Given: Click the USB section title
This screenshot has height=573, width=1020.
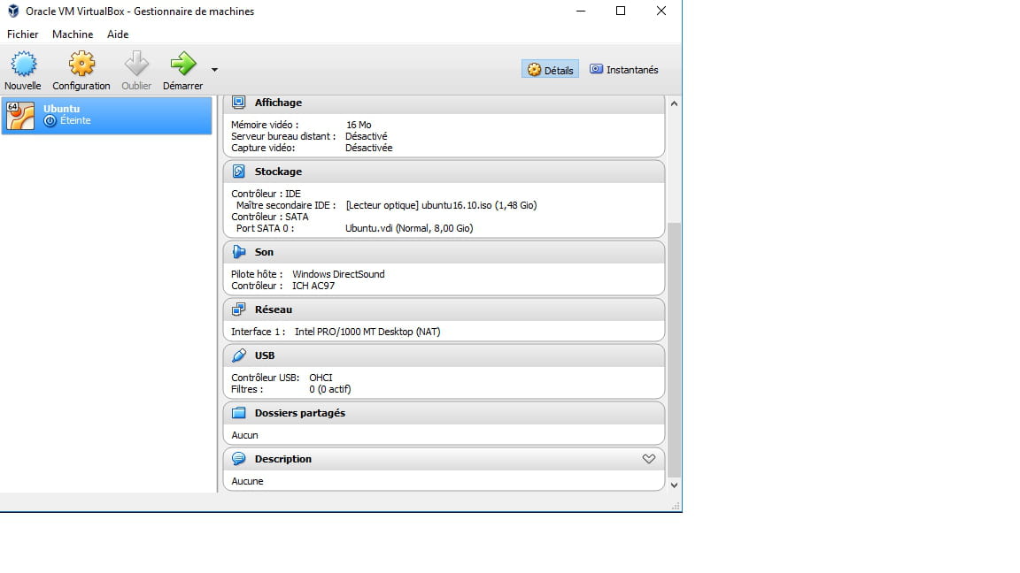Looking at the screenshot, I should (265, 355).
